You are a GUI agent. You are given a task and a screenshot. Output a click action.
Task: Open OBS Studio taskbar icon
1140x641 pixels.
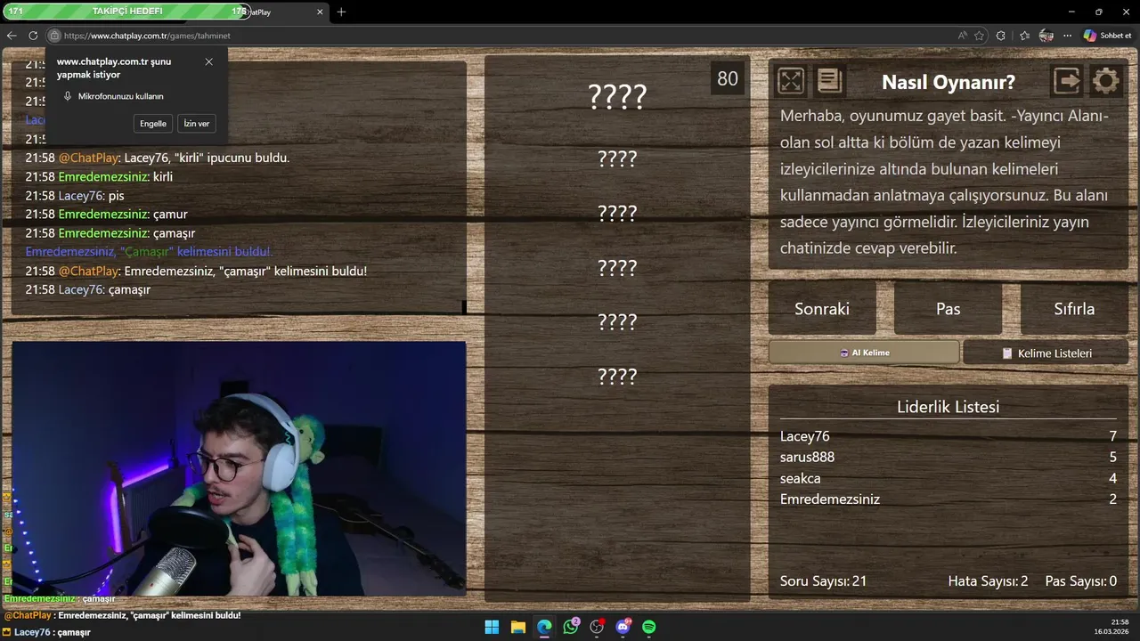click(x=597, y=627)
